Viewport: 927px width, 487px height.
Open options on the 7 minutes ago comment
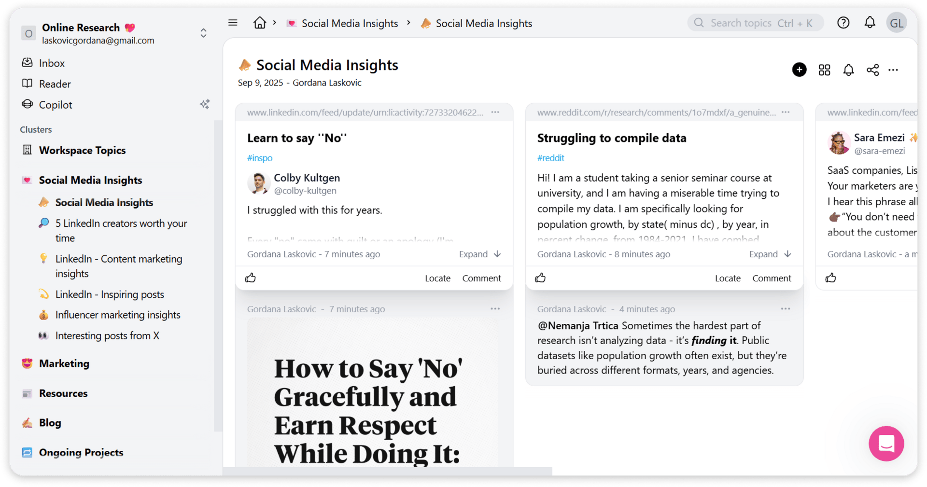[495, 309]
